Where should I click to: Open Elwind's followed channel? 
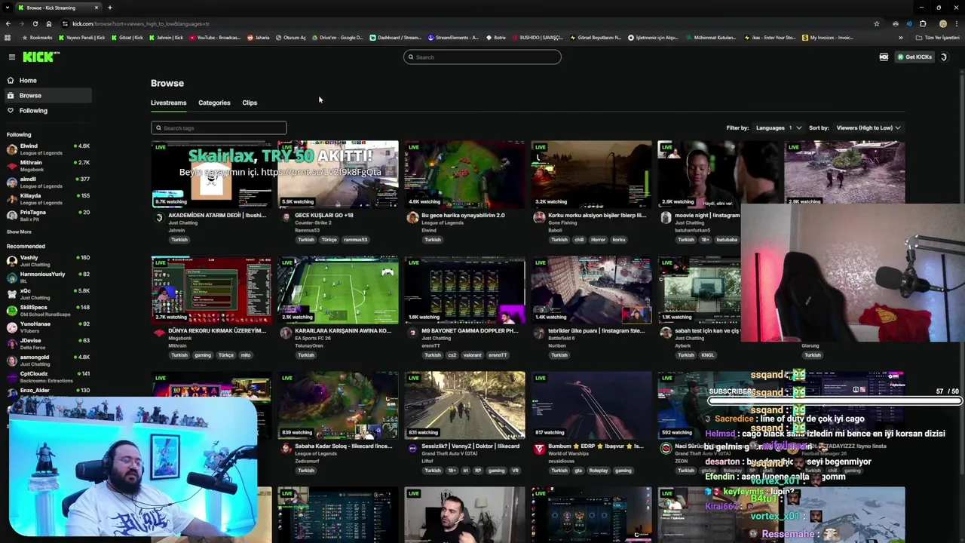tap(47, 149)
